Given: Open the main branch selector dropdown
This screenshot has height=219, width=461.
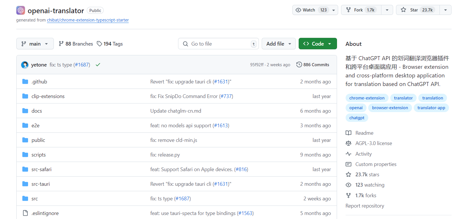Looking at the screenshot, I should (35, 44).
